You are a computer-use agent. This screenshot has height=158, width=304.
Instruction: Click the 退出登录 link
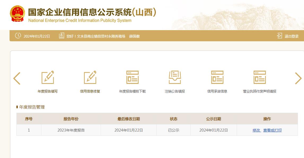tap(291, 36)
